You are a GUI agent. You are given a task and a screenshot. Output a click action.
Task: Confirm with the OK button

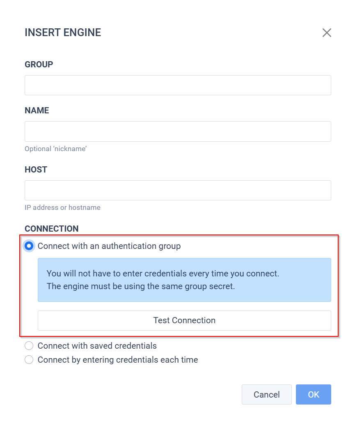pos(313,394)
